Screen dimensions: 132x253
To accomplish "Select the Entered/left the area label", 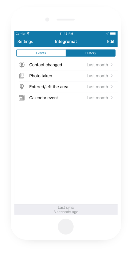I will 49,87.
